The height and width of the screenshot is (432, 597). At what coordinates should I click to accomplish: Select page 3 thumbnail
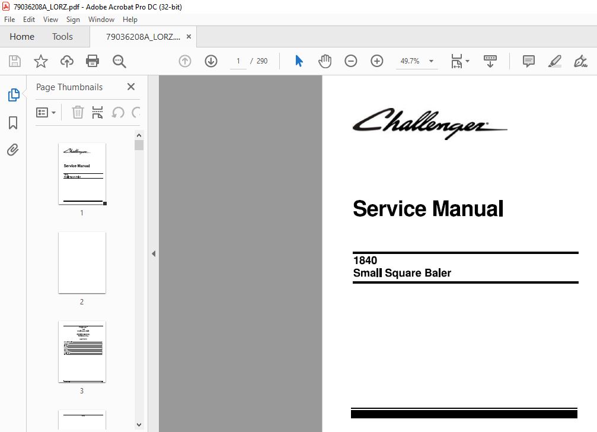[x=82, y=352]
